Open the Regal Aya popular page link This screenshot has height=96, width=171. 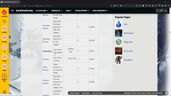(128, 42)
